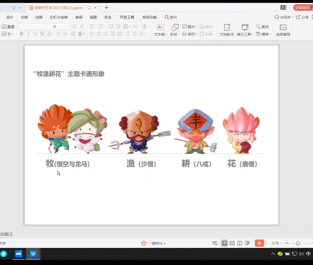The height and width of the screenshot is (265, 313).
Task: Click the 分享 share button
Action: 303,17
